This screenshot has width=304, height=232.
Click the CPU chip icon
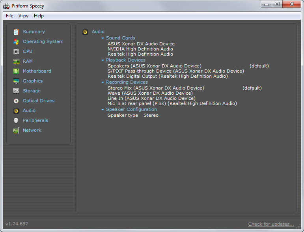pyautogui.click(x=16, y=52)
